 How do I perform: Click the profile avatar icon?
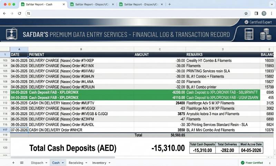[264, 13]
